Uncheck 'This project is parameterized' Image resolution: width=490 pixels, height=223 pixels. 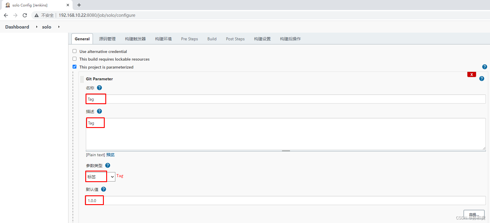point(75,67)
